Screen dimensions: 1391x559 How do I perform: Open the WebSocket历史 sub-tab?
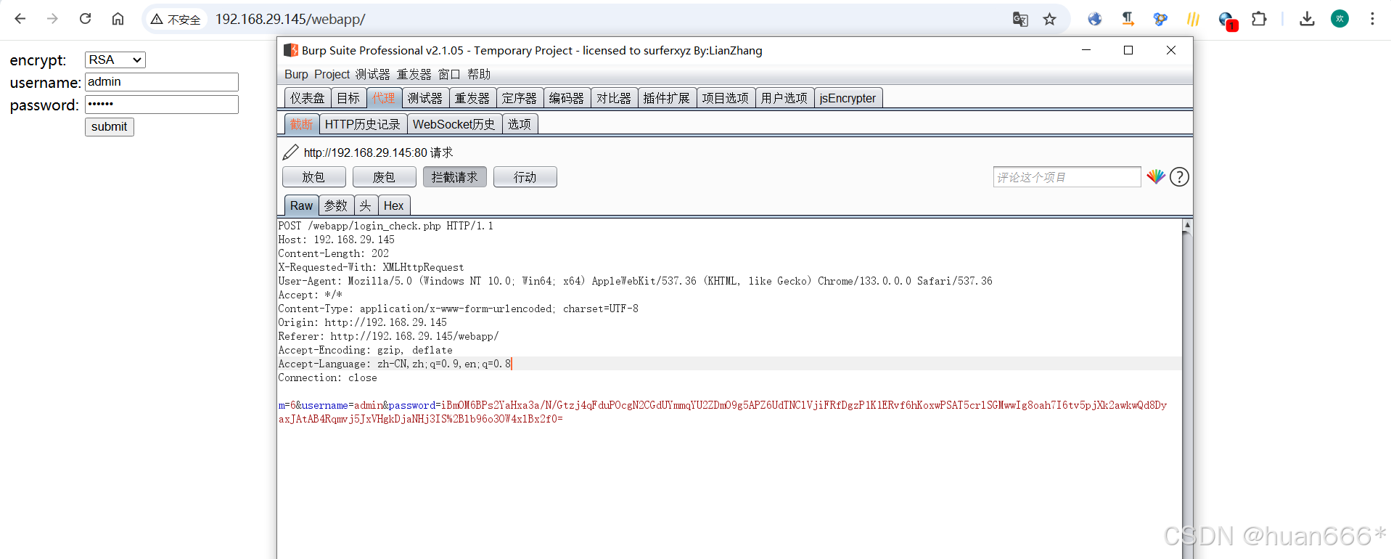coord(454,124)
